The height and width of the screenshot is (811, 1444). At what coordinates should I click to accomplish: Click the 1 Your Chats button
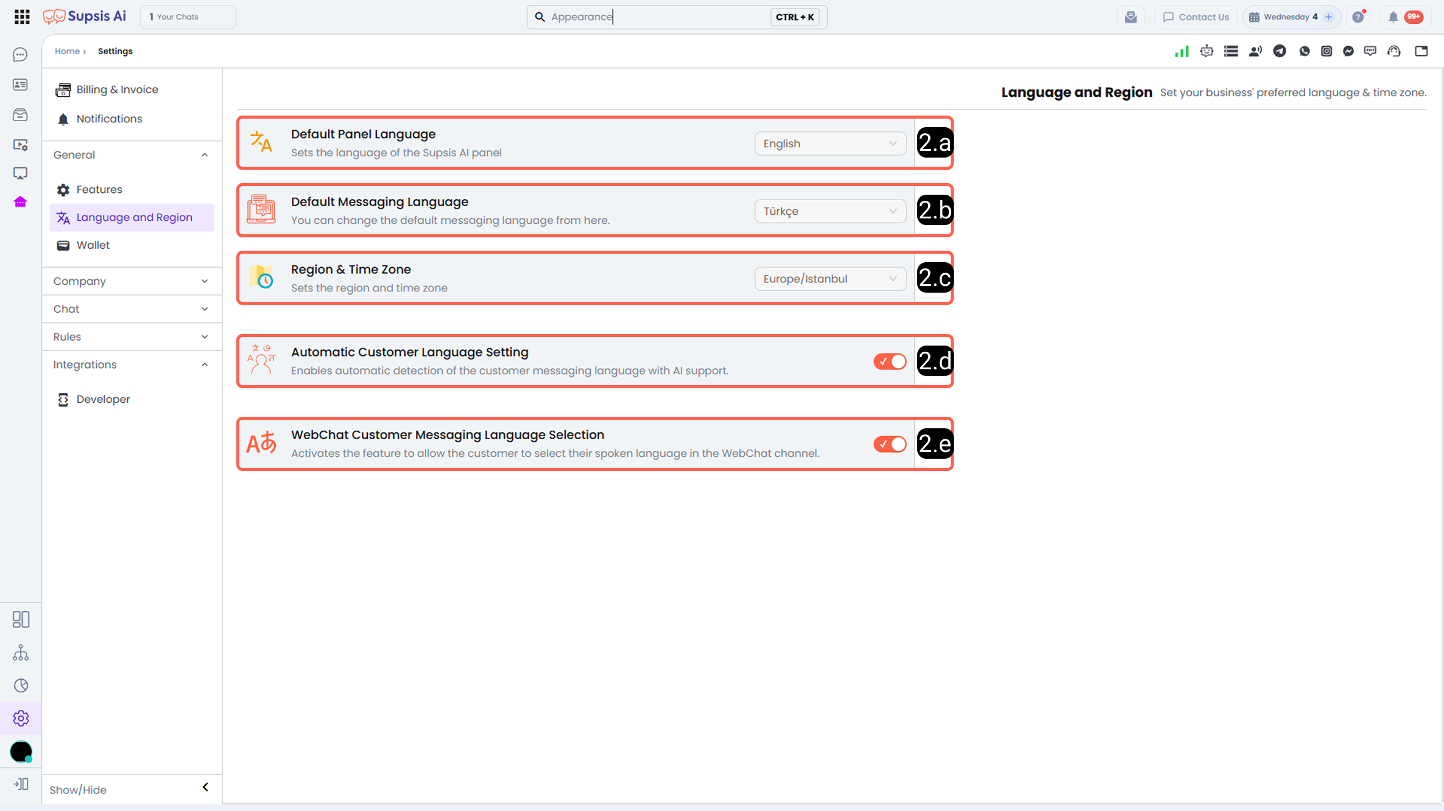(188, 17)
